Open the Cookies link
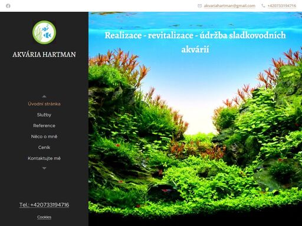Screen dimensions: 302x226 coord(44,217)
